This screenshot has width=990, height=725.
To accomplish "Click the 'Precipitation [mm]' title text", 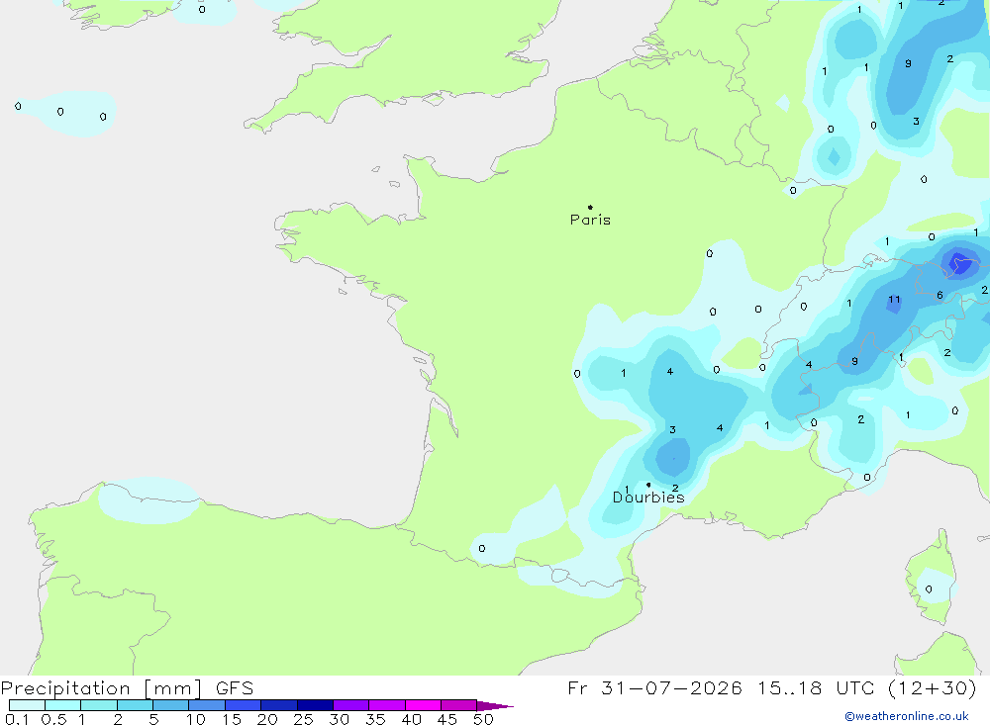I will [x=101, y=688].
